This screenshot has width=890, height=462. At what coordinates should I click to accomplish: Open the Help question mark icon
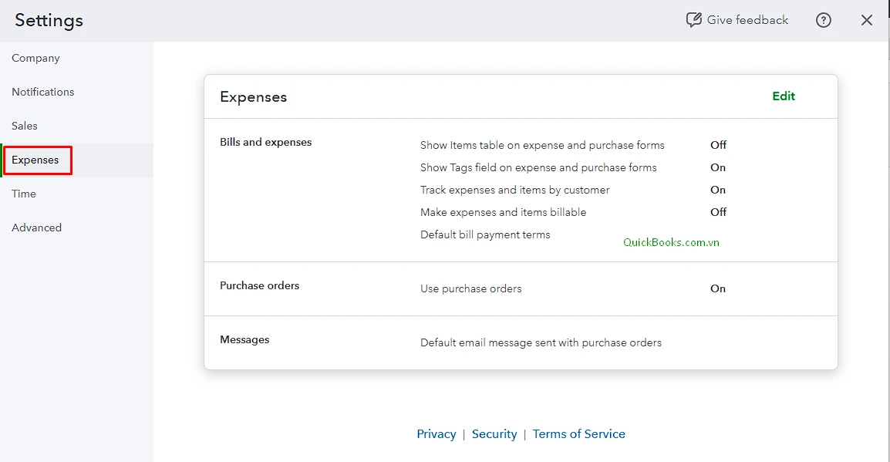[x=823, y=19]
